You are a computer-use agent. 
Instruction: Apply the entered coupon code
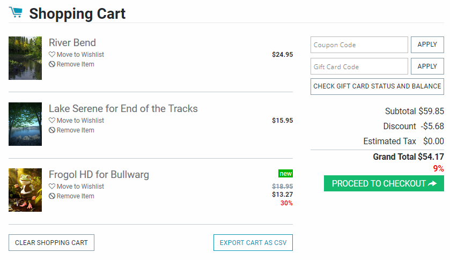coord(427,44)
